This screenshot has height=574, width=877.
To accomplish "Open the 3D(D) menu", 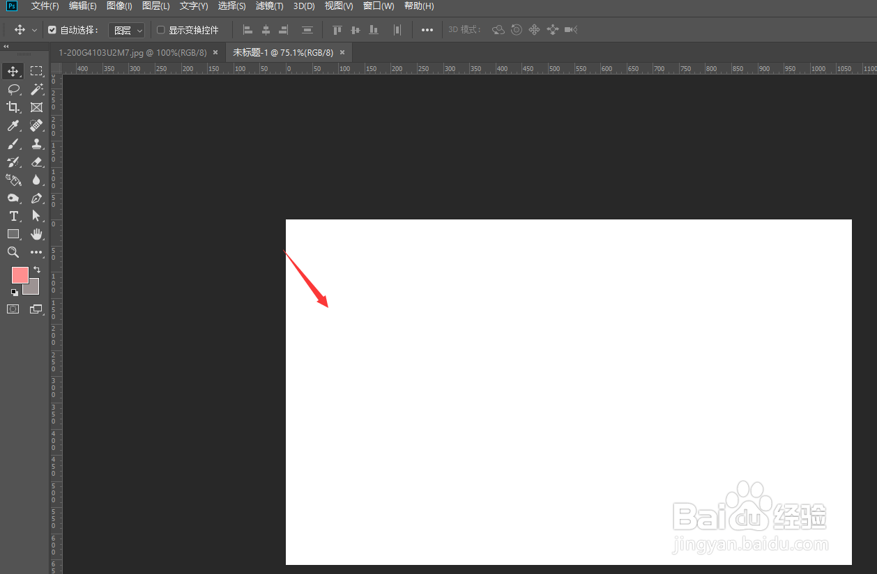I will 304,6.
